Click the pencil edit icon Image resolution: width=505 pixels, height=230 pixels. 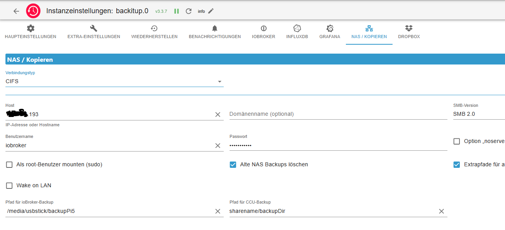[x=211, y=11]
